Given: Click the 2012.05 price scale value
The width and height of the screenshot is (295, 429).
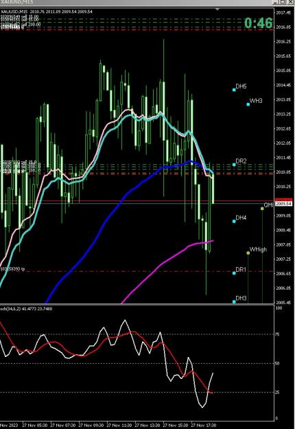Looking at the screenshot, I should pyautogui.click(x=283, y=143).
